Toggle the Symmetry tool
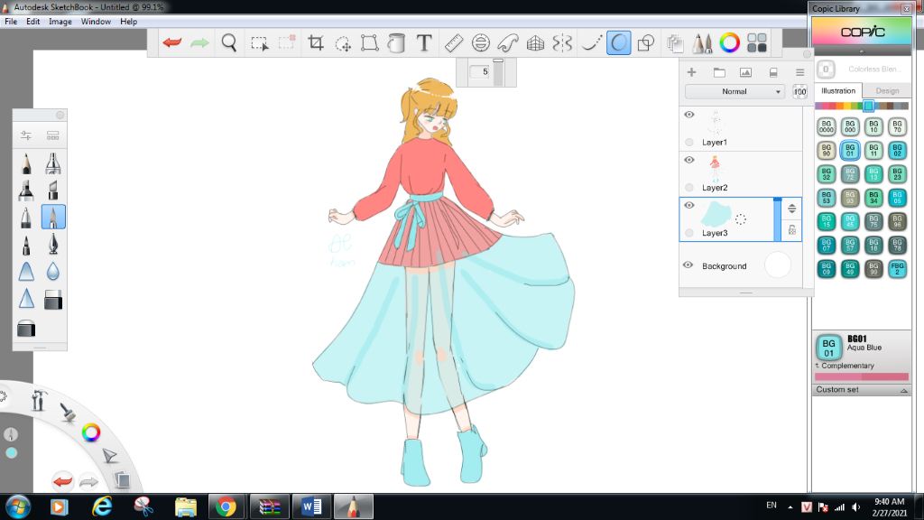 tap(563, 42)
